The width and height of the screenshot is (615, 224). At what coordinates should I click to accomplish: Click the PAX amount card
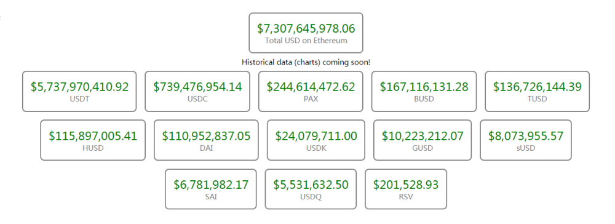(311, 92)
